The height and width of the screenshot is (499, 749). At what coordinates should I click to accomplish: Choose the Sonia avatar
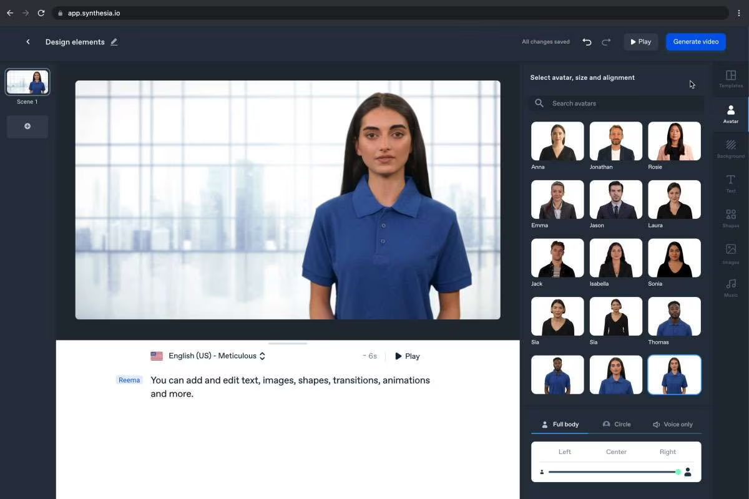(x=674, y=258)
